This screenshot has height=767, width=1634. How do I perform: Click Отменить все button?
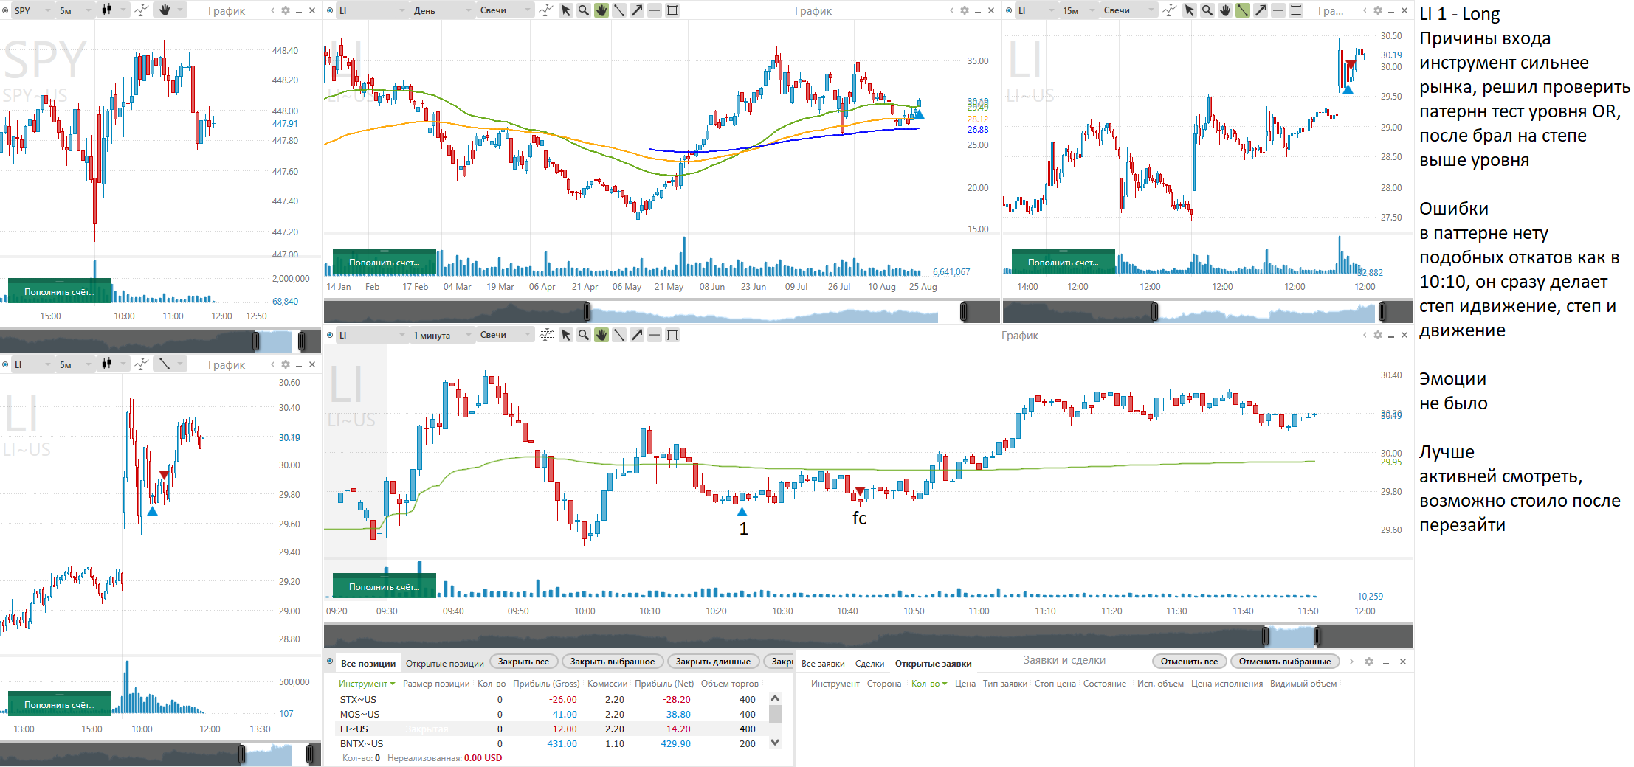click(x=1189, y=662)
